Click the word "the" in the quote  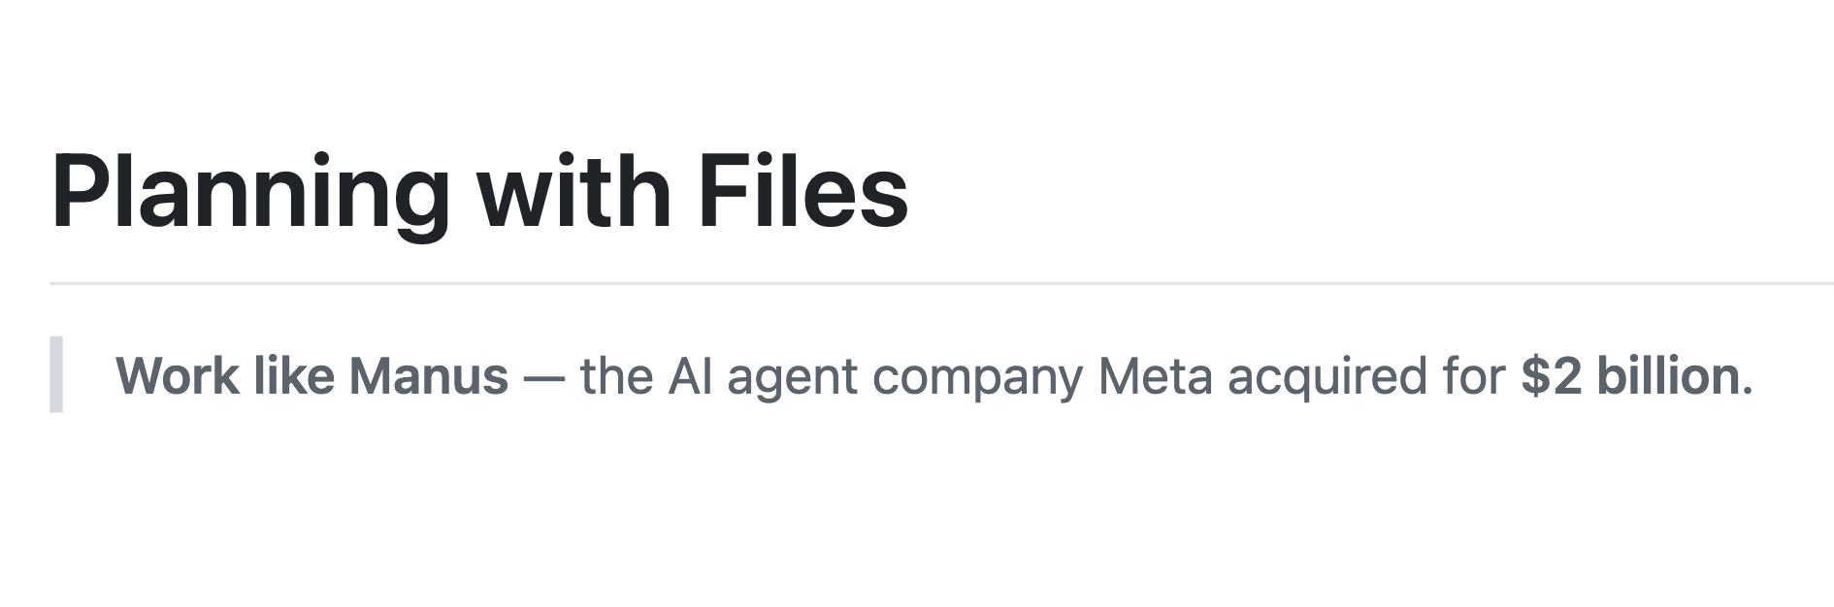616,376
